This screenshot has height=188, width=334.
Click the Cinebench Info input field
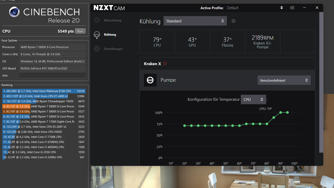click(x=52, y=76)
